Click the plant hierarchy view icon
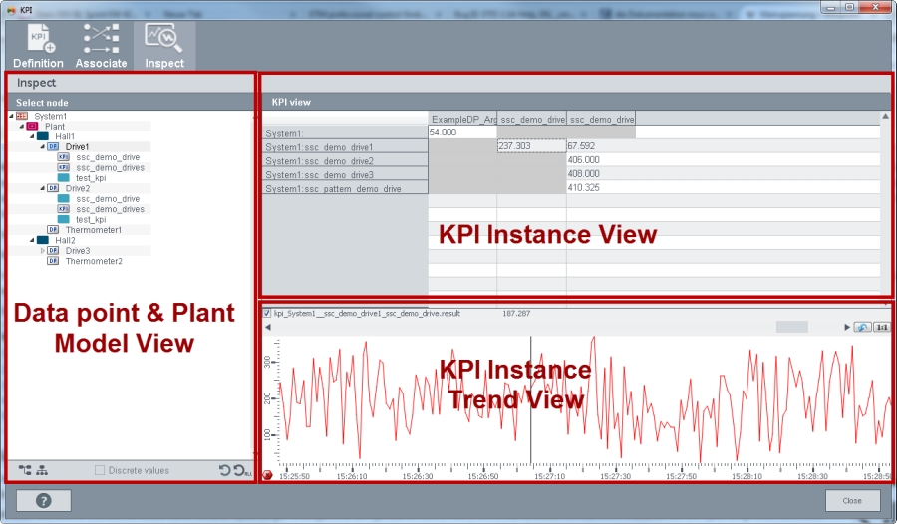 coord(42,470)
